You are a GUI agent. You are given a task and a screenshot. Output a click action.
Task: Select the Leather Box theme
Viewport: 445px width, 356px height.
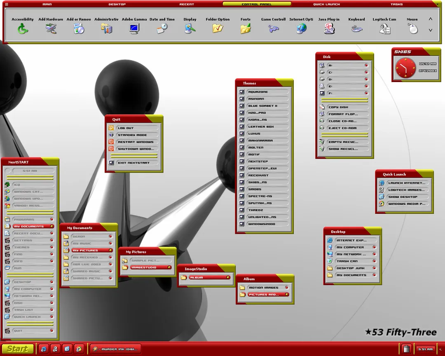pyautogui.click(x=264, y=126)
